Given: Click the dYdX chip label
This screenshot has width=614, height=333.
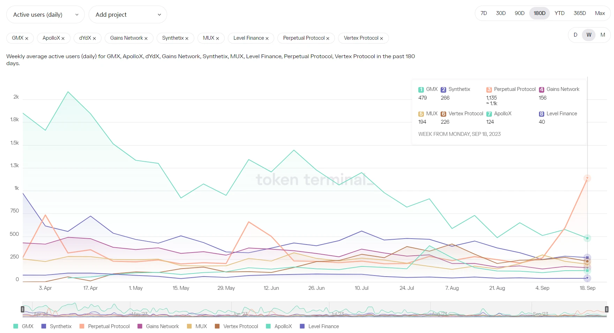Looking at the screenshot, I should [85, 38].
